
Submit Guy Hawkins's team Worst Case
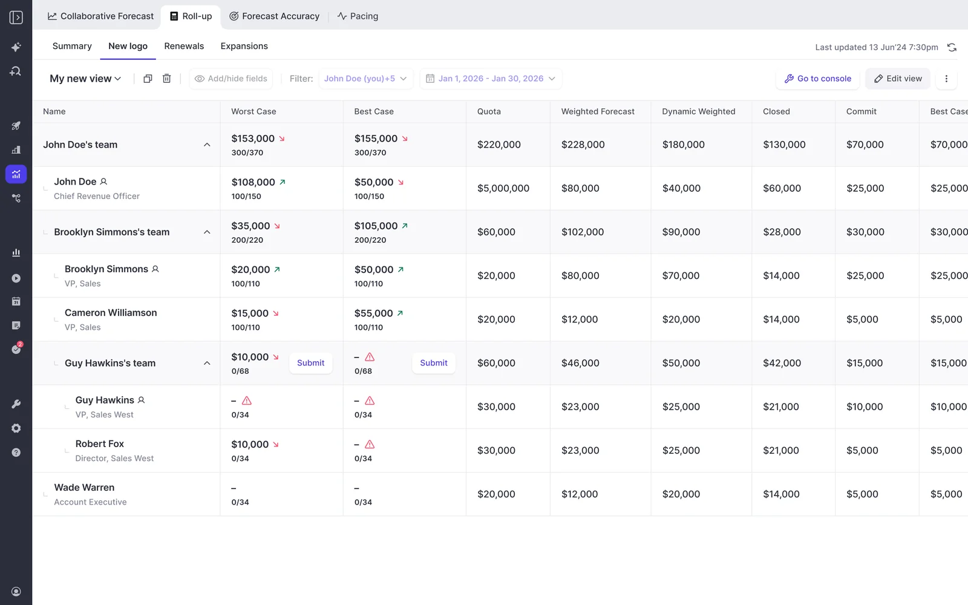click(x=310, y=363)
